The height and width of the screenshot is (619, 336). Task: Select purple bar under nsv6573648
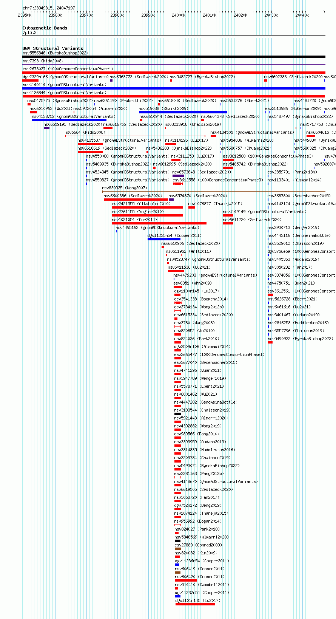(178, 176)
